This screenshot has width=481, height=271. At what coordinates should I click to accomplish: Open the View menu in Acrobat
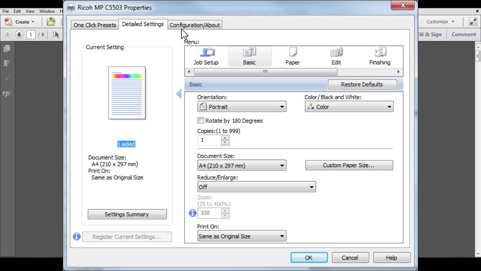coord(30,11)
